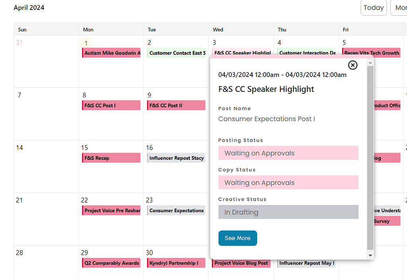Select the Q2 Comparably Awards event
Screen dimensions: 407x279
[x=111, y=263]
